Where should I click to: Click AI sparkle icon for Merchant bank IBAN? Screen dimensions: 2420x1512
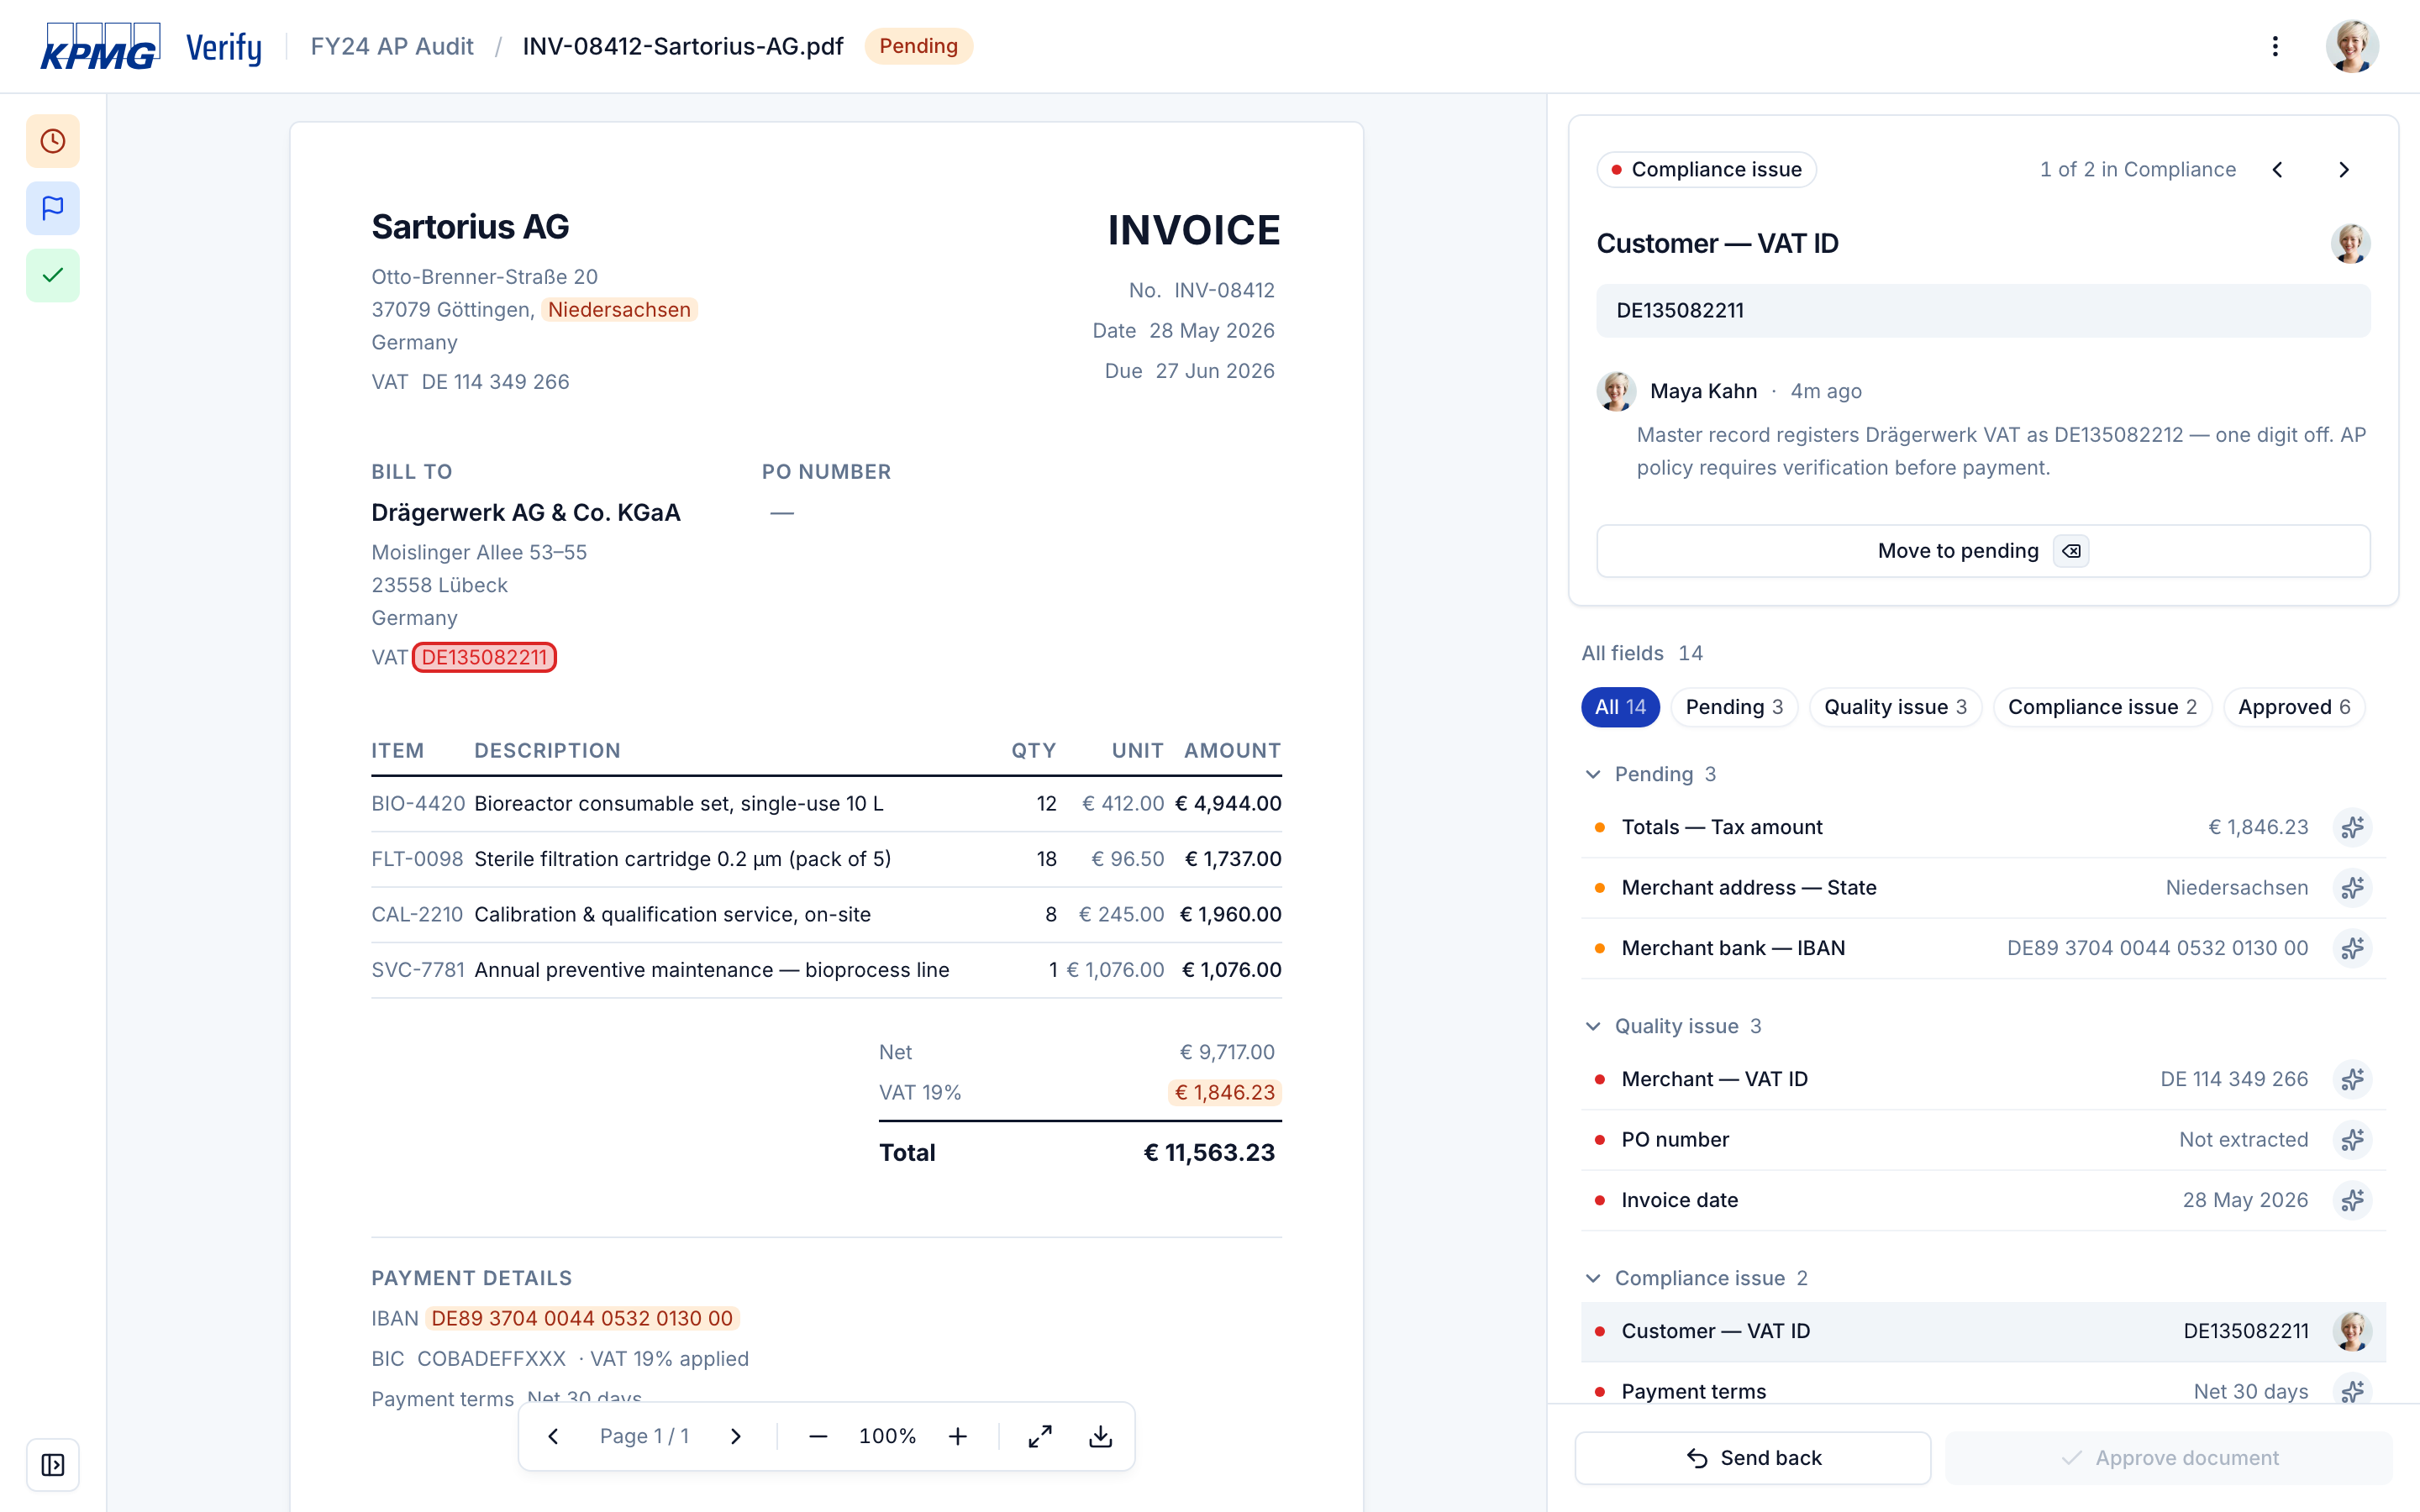point(2352,948)
